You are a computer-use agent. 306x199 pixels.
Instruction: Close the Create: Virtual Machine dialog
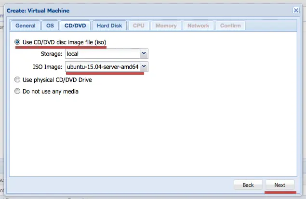click(296, 10)
